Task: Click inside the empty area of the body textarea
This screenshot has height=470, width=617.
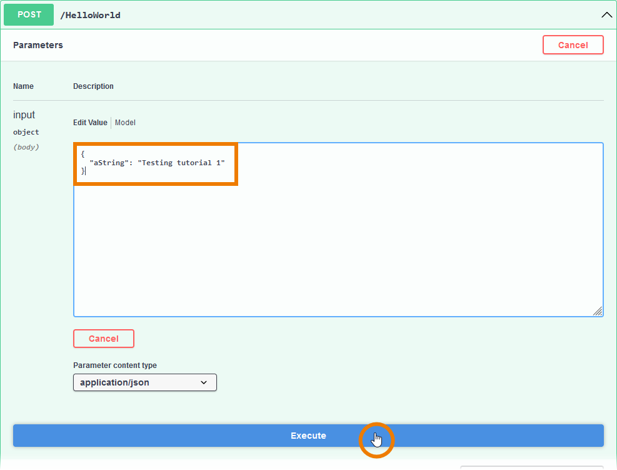Action: click(338, 250)
